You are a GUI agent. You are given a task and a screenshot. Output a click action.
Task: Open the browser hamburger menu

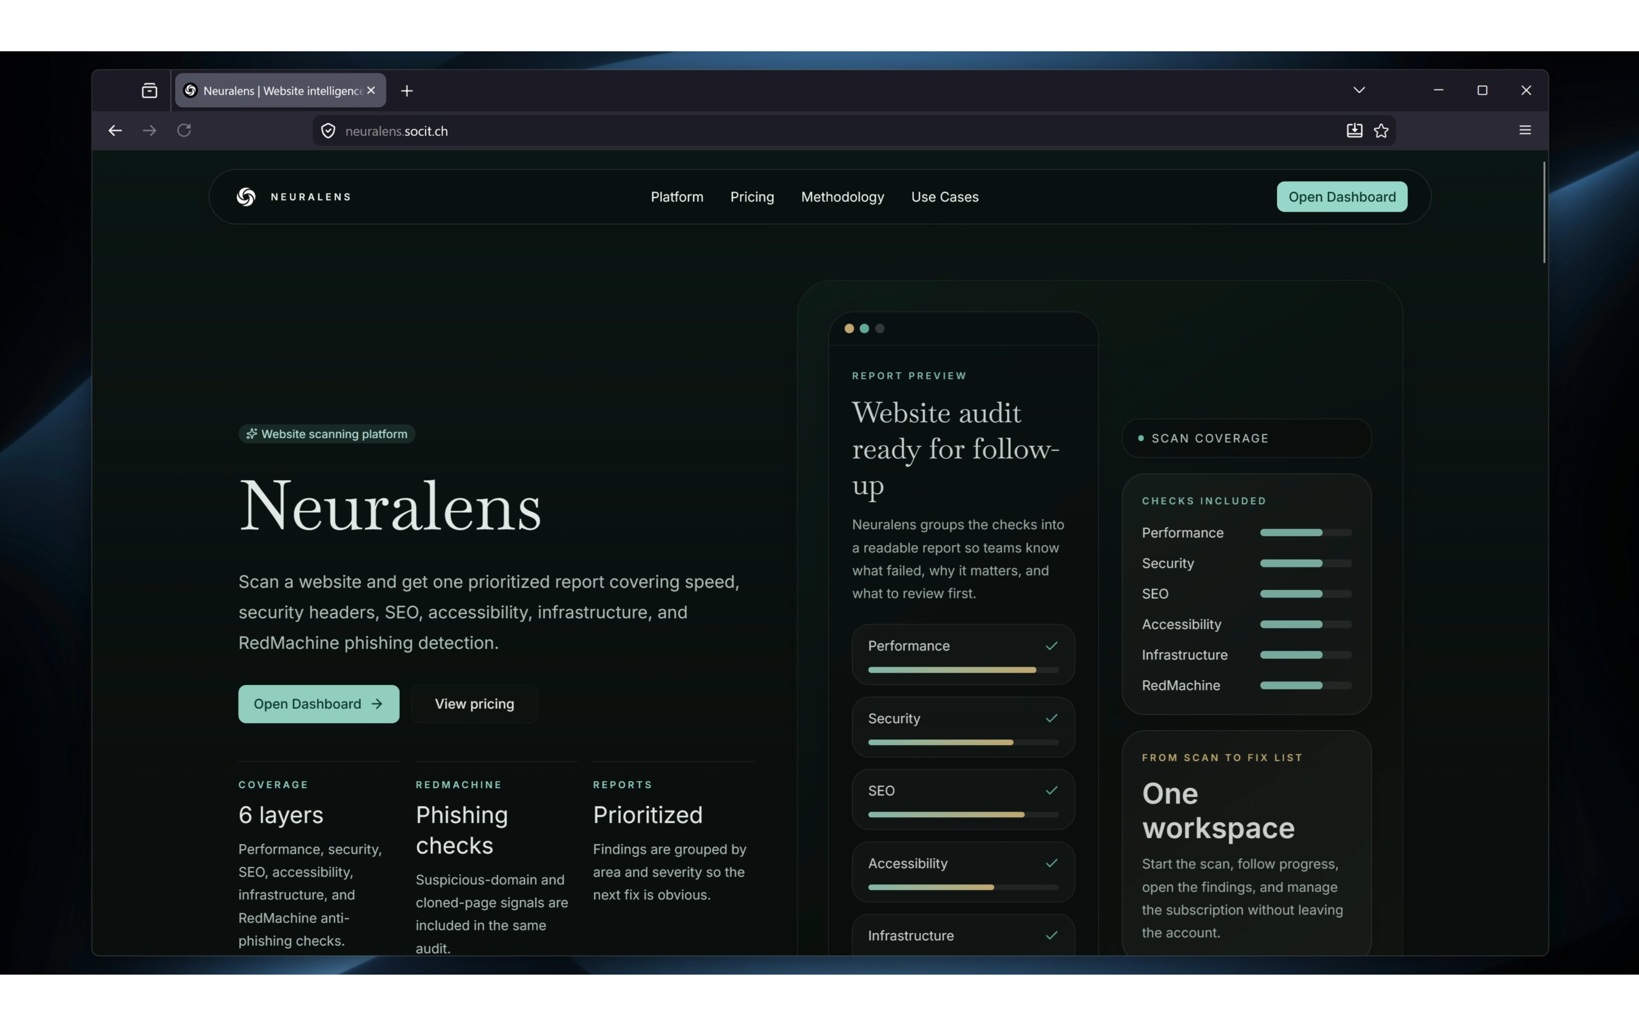click(x=1525, y=130)
